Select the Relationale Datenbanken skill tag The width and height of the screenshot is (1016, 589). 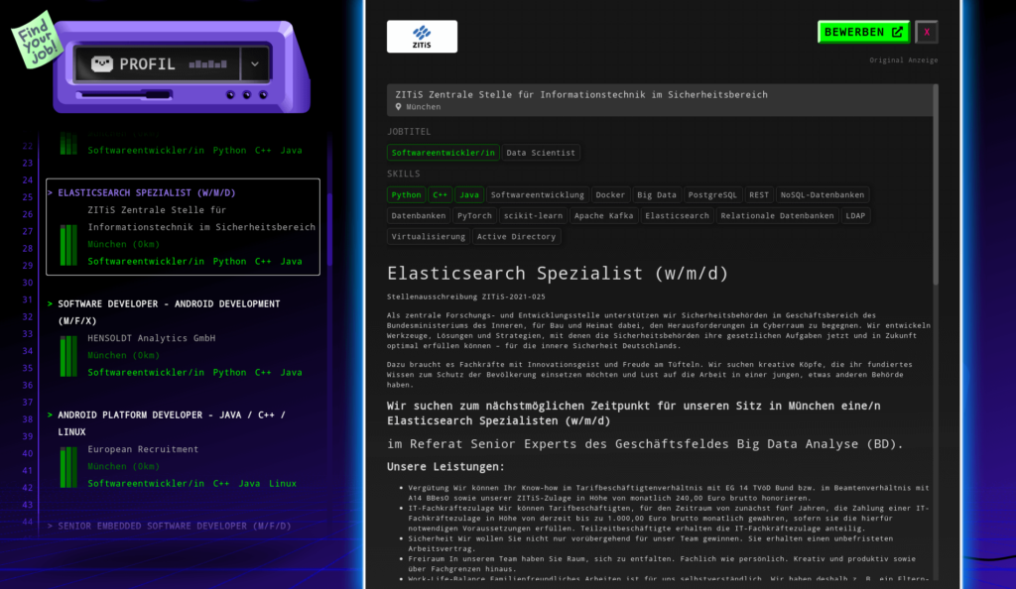coord(777,215)
